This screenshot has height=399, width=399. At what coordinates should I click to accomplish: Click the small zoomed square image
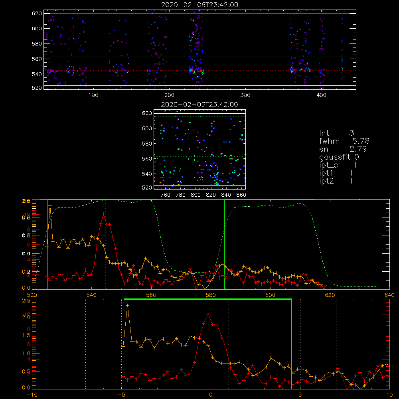pos(200,149)
